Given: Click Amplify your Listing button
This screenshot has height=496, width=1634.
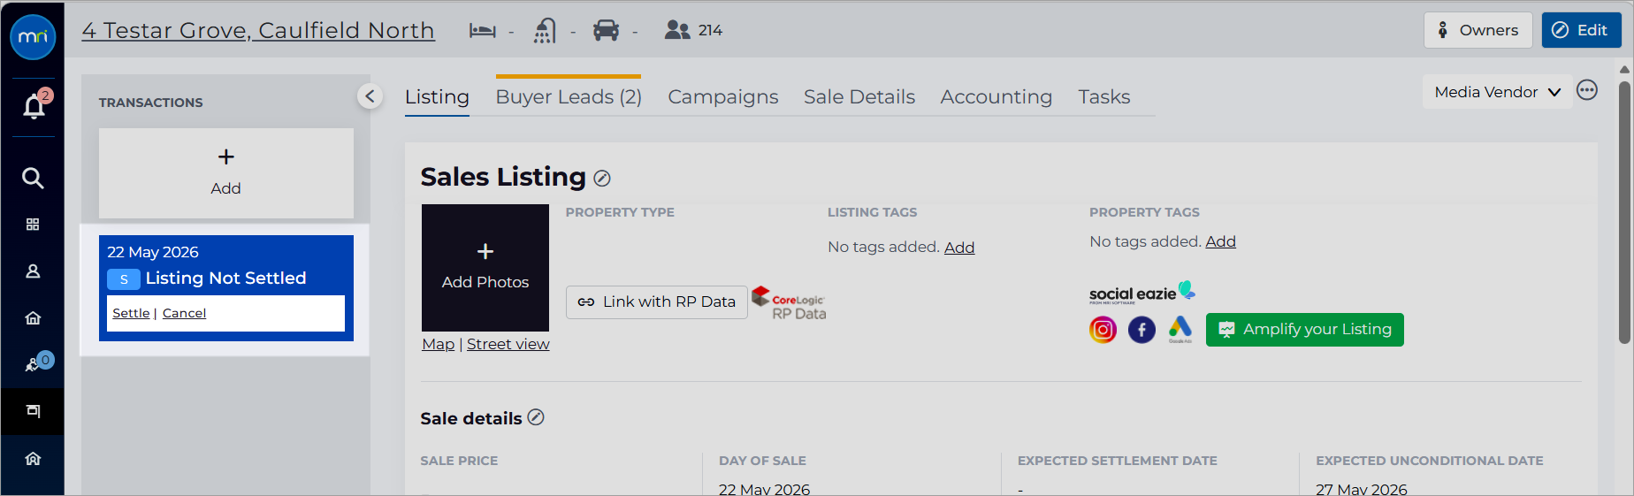Looking at the screenshot, I should click(x=1304, y=330).
